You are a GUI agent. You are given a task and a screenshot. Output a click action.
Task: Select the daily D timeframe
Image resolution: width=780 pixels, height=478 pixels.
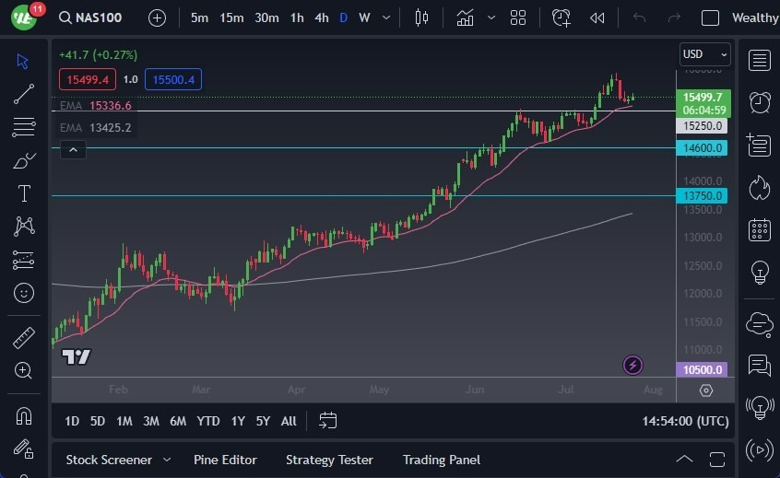[343, 17]
